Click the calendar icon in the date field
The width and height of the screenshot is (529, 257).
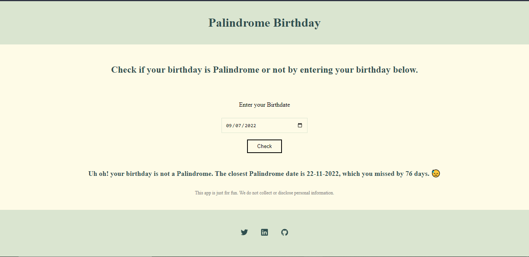coord(300,125)
